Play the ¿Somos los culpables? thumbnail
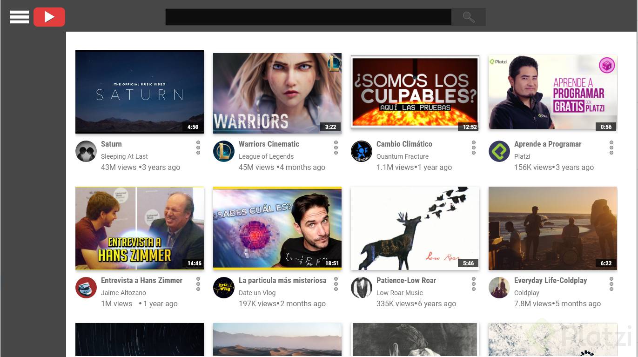This screenshot has height=357, width=638. [x=415, y=93]
